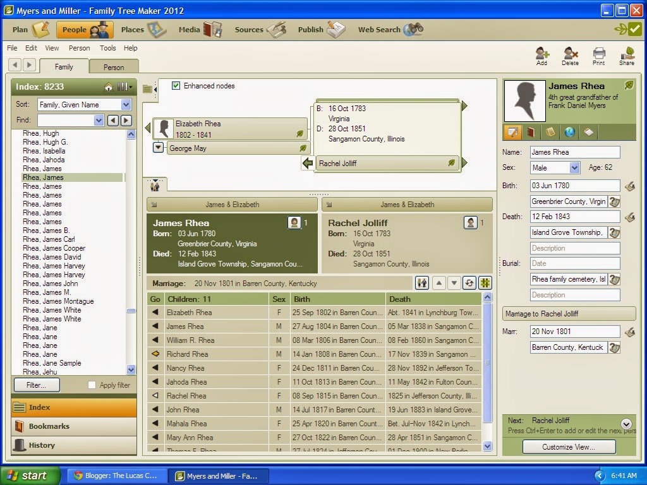Click Find next arrow in Index

coord(126,121)
